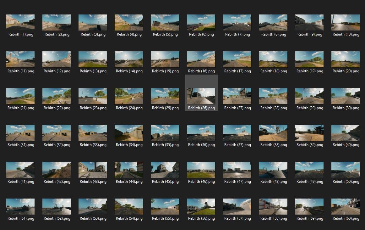Image resolution: width=365 pixels, height=230 pixels.
Task: Choose the Rebirth (32).png thumbnail
Action: tap(57, 133)
